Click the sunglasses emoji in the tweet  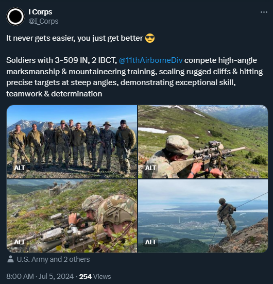pyautogui.click(x=150, y=38)
